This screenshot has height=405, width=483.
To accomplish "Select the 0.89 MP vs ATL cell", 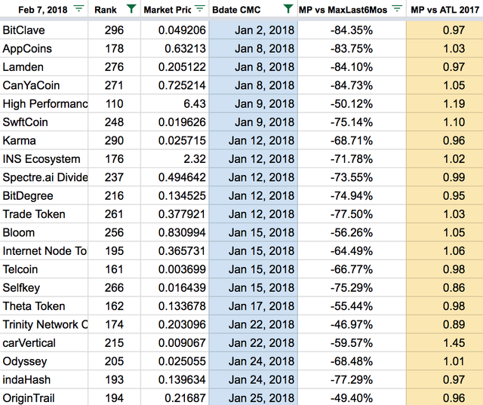I will click(x=445, y=324).
